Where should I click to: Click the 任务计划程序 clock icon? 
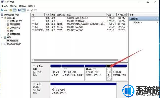tap(8, 21)
